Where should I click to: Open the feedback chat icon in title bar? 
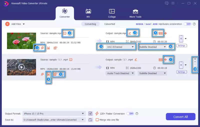[166, 3]
